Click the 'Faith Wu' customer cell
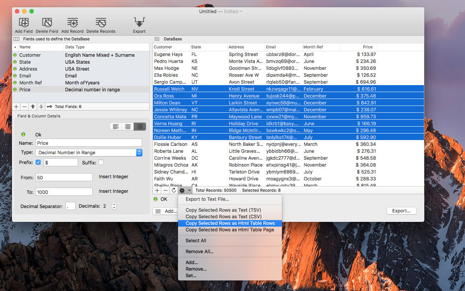465x291 pixels. tap(163, 179)
